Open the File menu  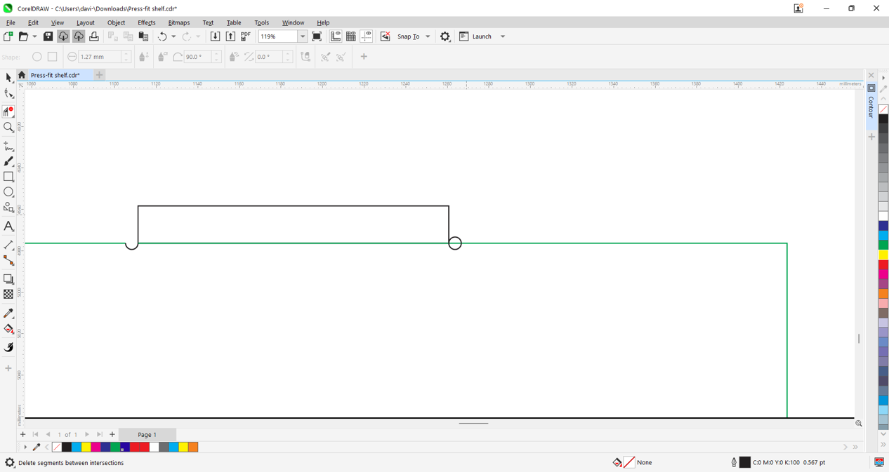tap(11, 22)
